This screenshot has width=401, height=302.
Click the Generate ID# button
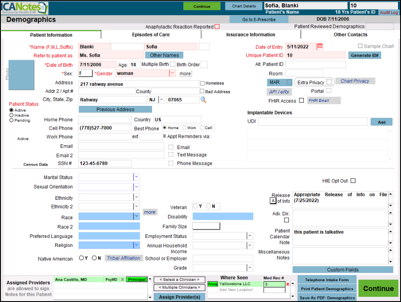tap(365, 55)
